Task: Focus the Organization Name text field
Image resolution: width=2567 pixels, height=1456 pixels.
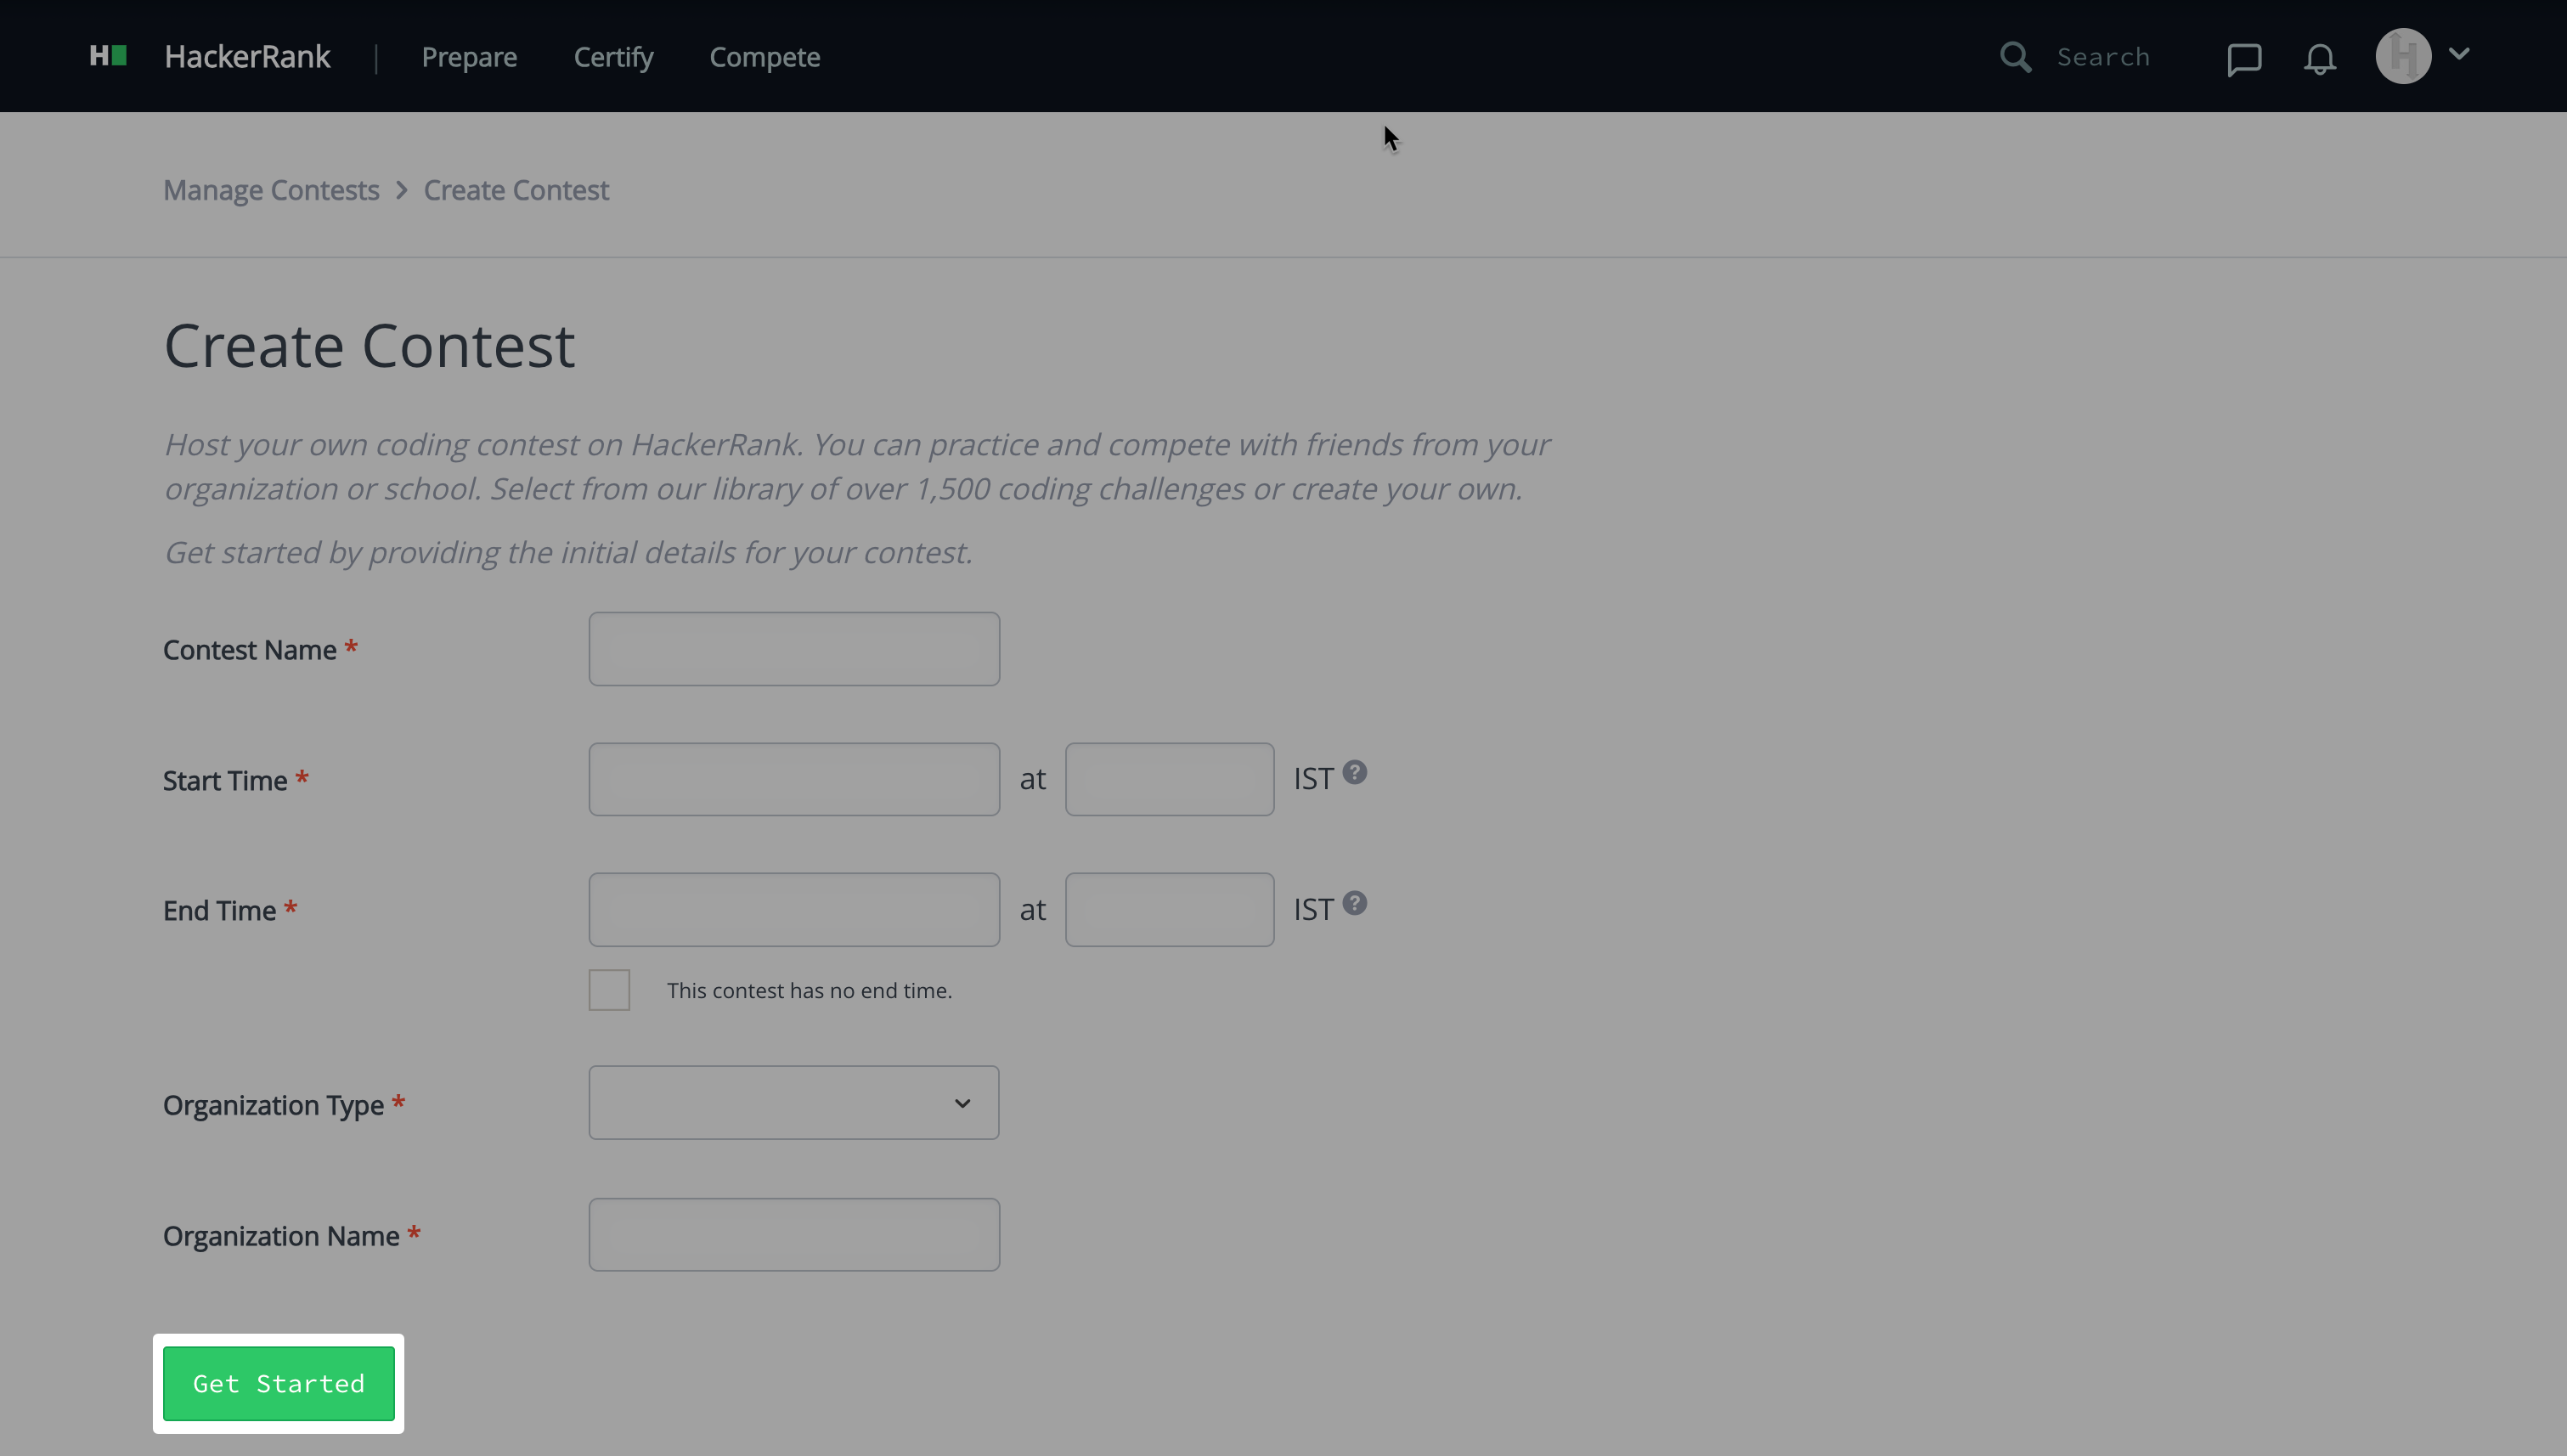Action: coord(793,1235)
